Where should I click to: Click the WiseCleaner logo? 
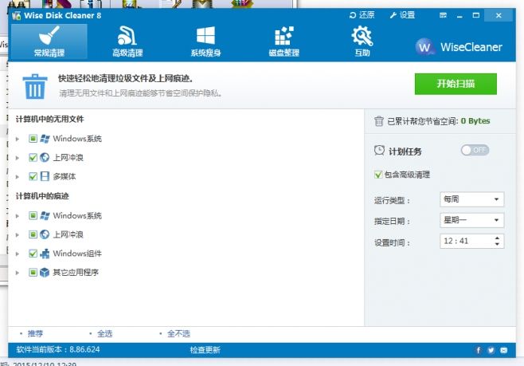tap(459, 47)
